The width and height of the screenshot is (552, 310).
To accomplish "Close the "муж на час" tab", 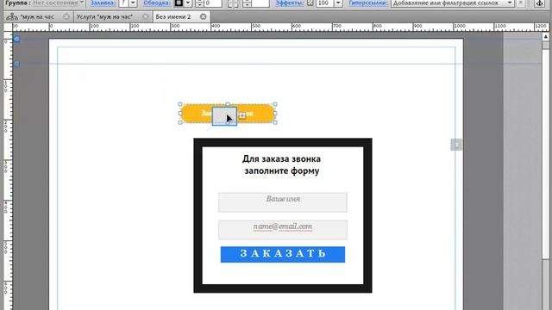I will click(66, 16).
